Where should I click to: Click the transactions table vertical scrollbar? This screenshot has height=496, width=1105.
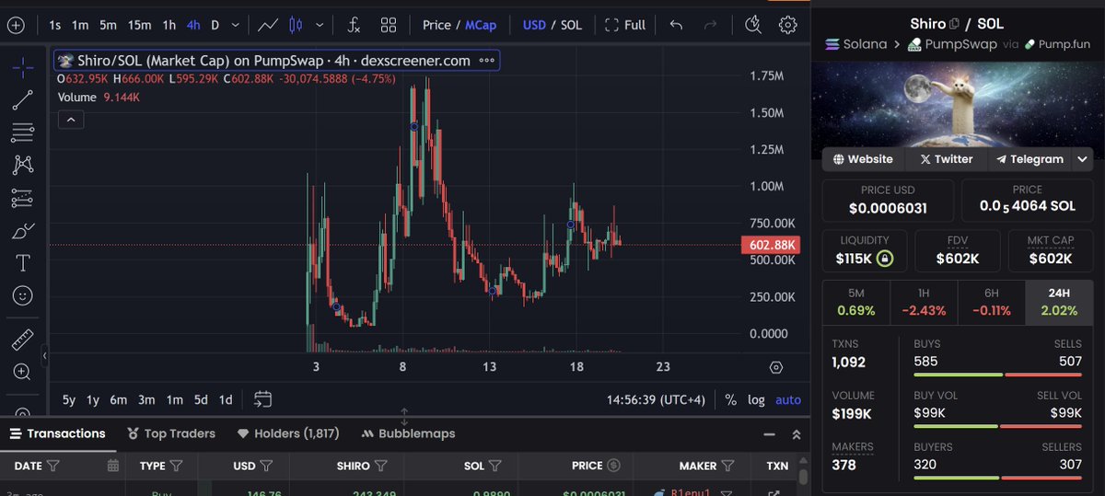(802, 477)
